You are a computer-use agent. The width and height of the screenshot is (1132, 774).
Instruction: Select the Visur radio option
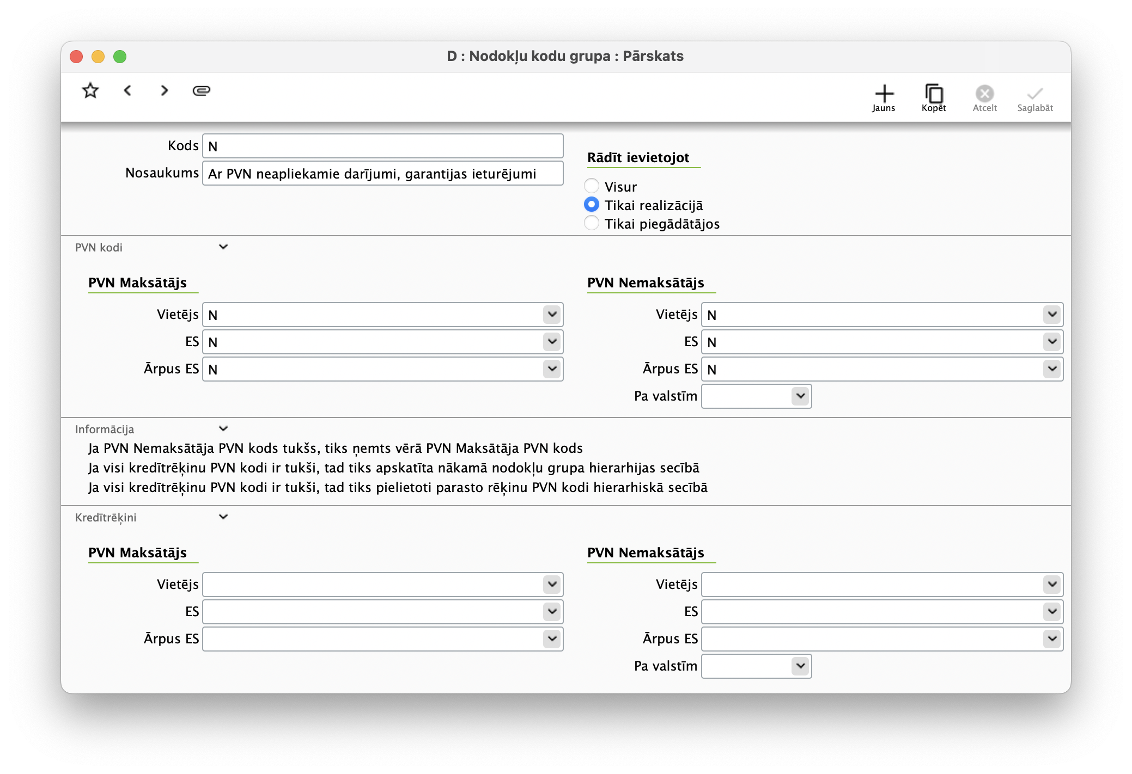coord(592,186)
